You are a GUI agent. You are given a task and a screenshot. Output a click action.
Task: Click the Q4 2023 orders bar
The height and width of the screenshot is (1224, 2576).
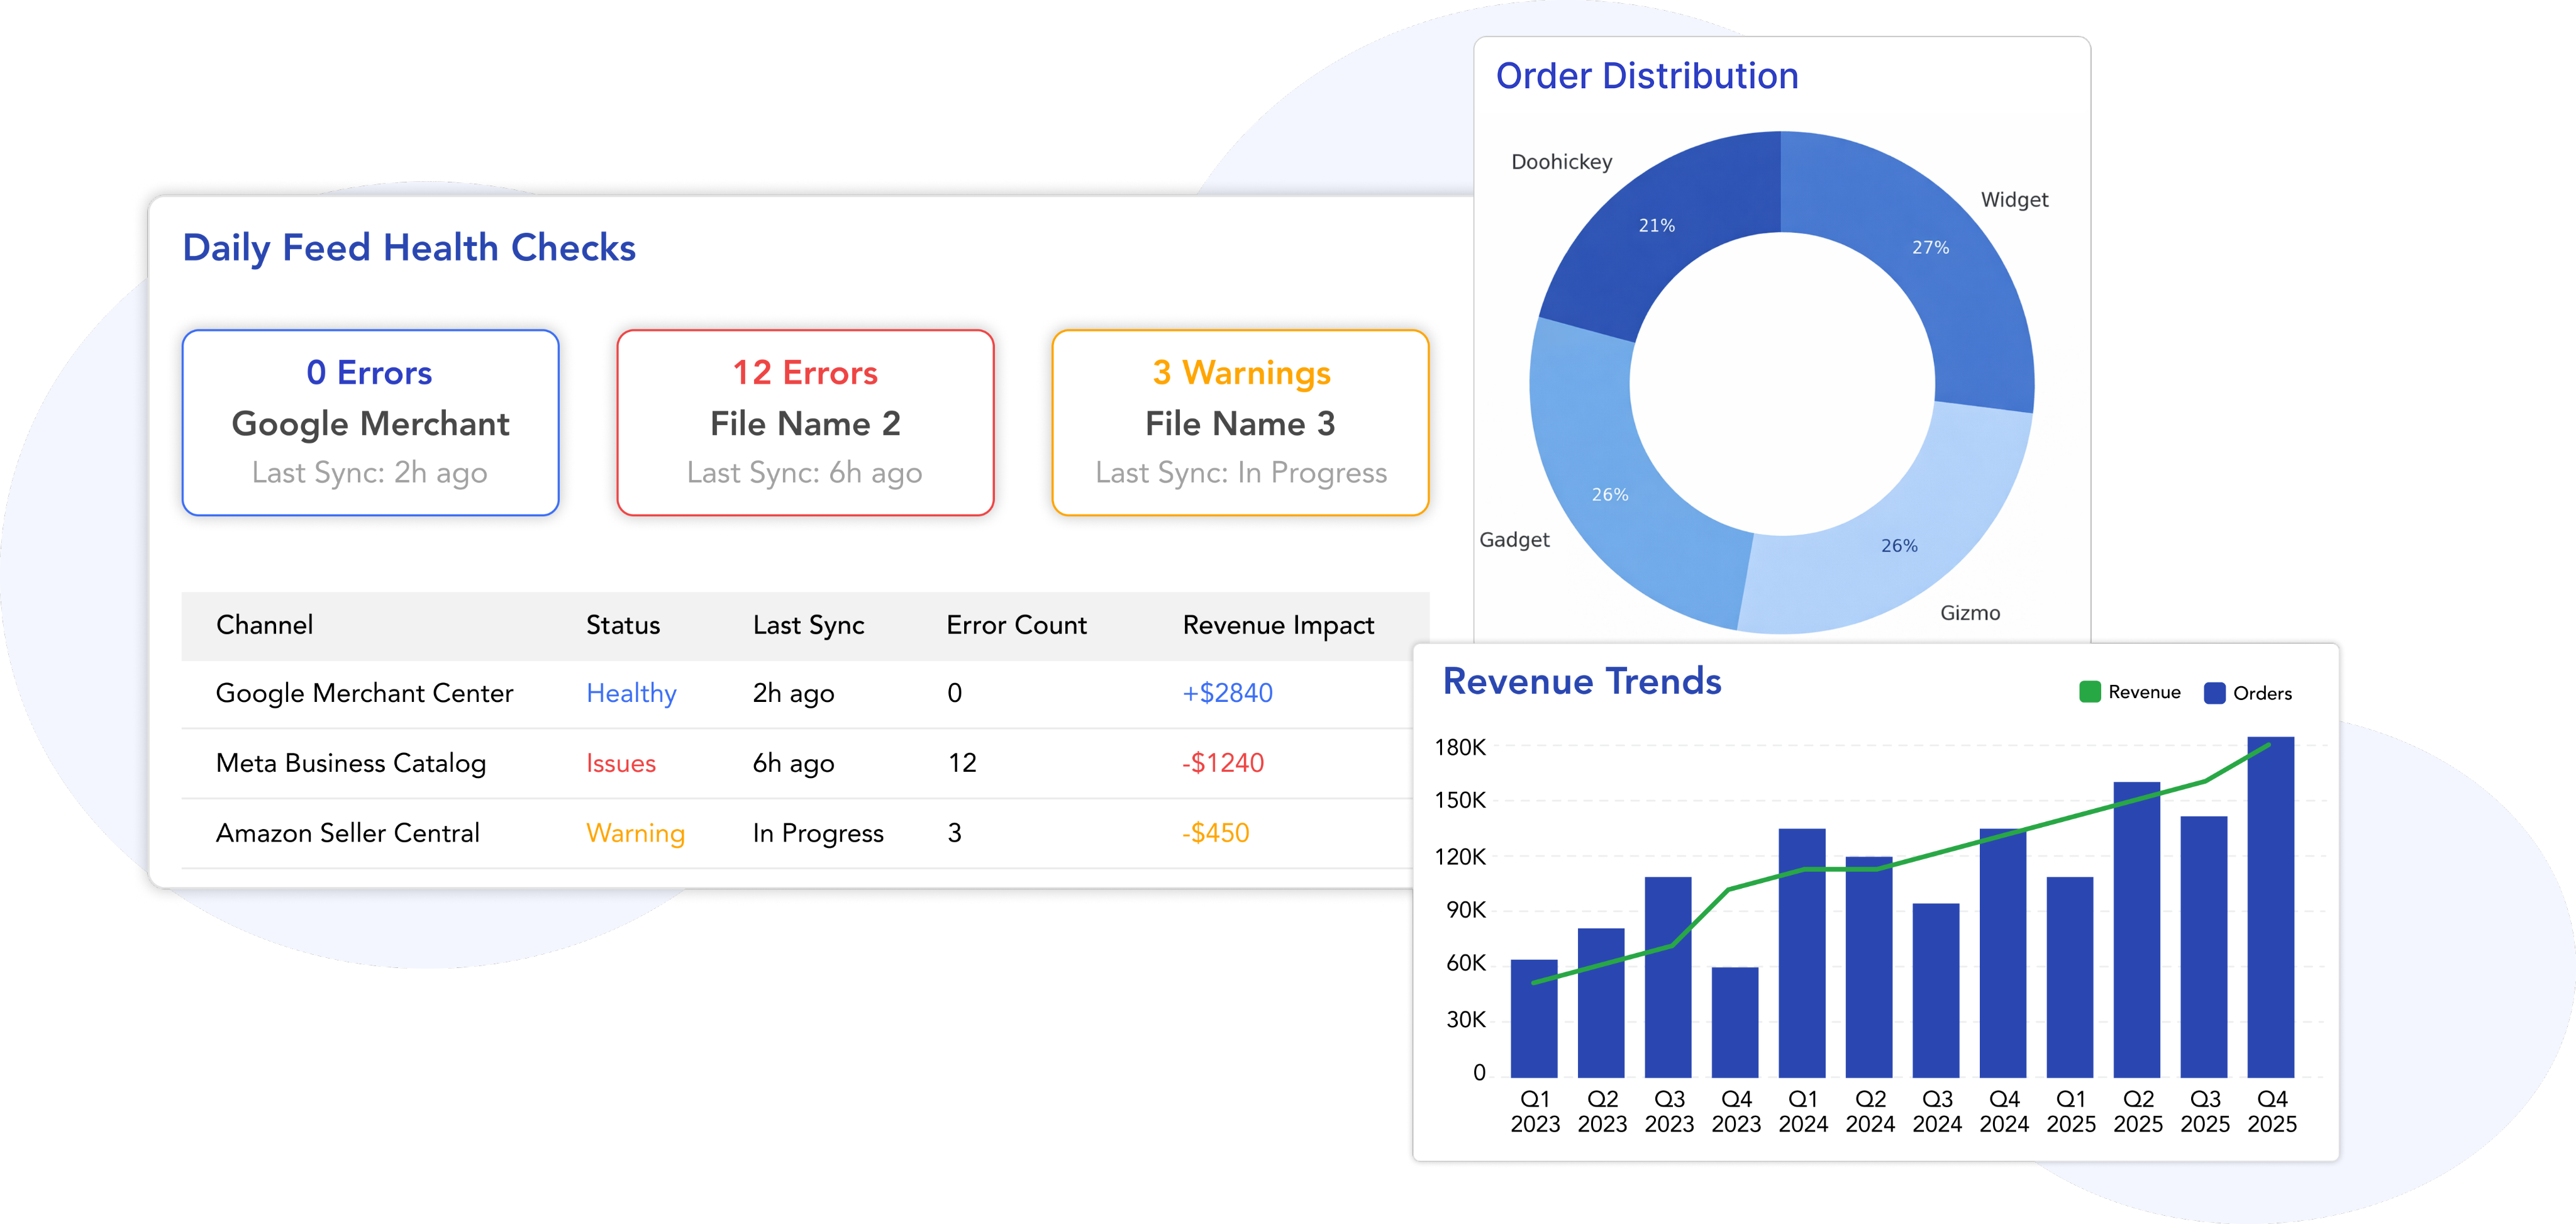(1735, 1022)
